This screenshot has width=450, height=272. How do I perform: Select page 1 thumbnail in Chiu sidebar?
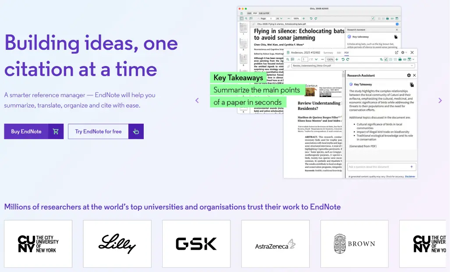pos(243,28)
